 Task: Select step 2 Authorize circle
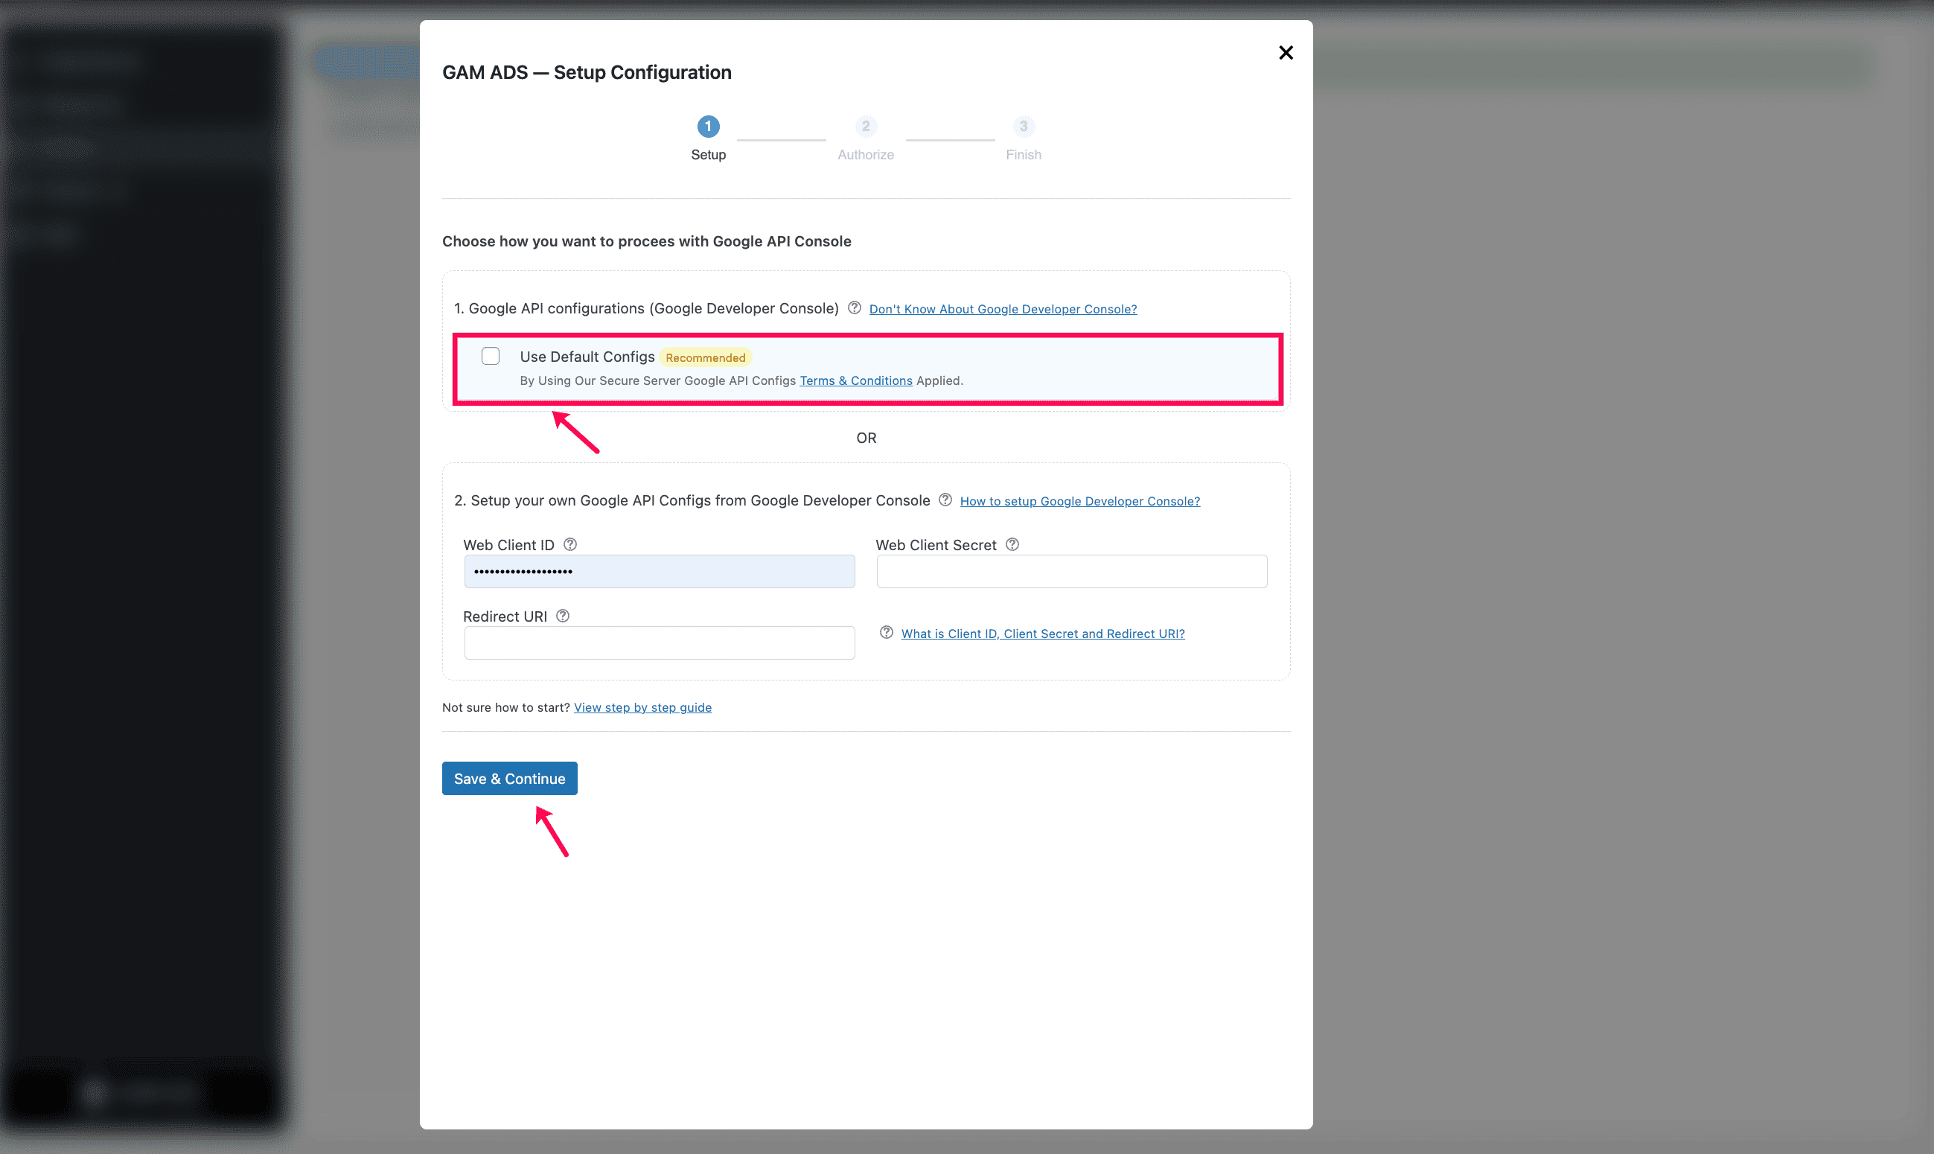point(866,126)
